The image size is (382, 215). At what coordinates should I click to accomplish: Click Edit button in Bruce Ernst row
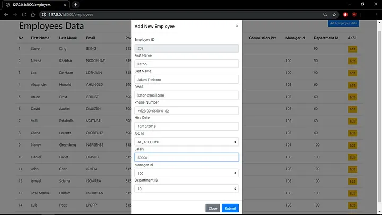tap(352, 97)
